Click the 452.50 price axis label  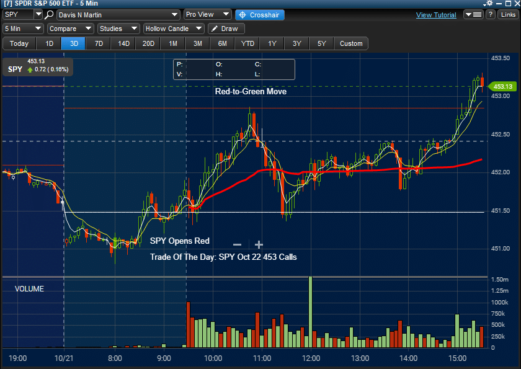point(501,135)
